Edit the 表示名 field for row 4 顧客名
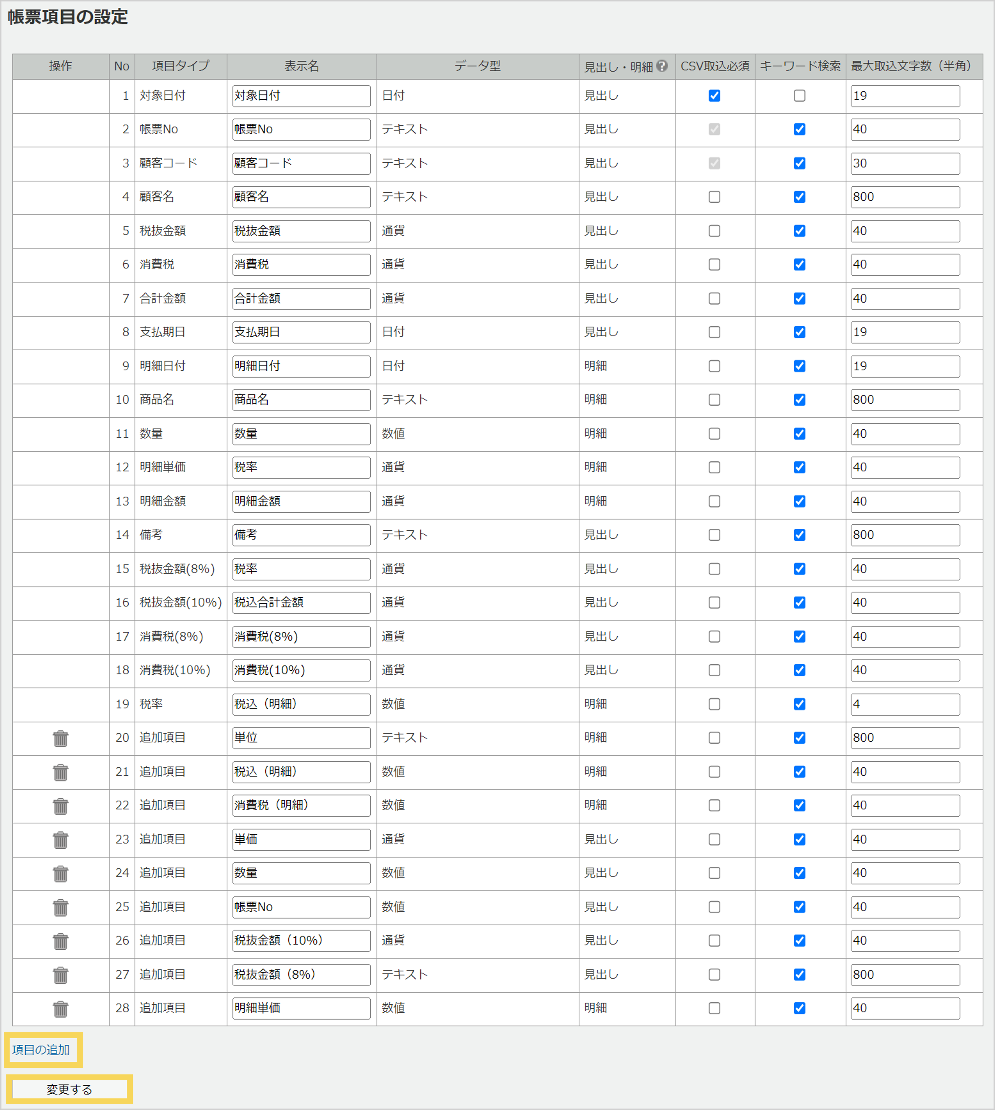Viewport: 995px width, 1110px height. point(301,197)
